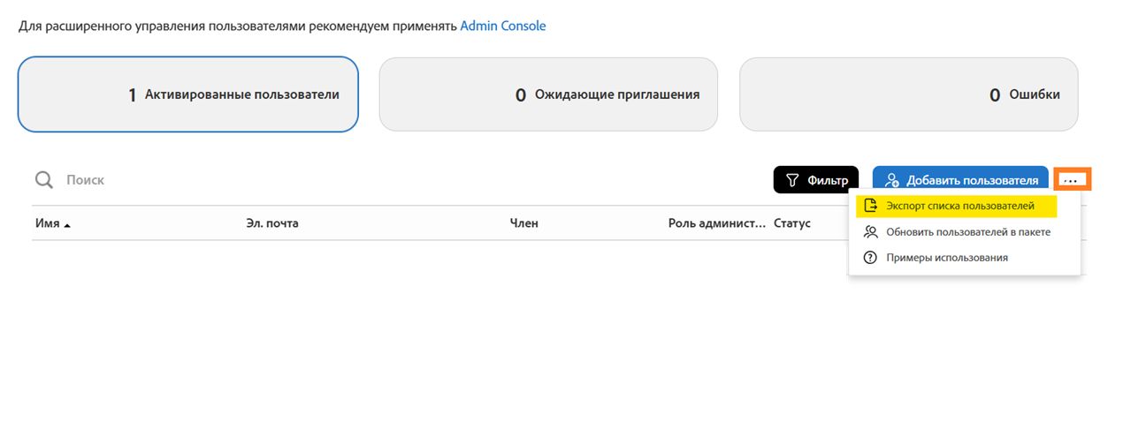Select the Ошибки card
Viewport: 1123px width, 437px height.
click(x=909, y=94)
